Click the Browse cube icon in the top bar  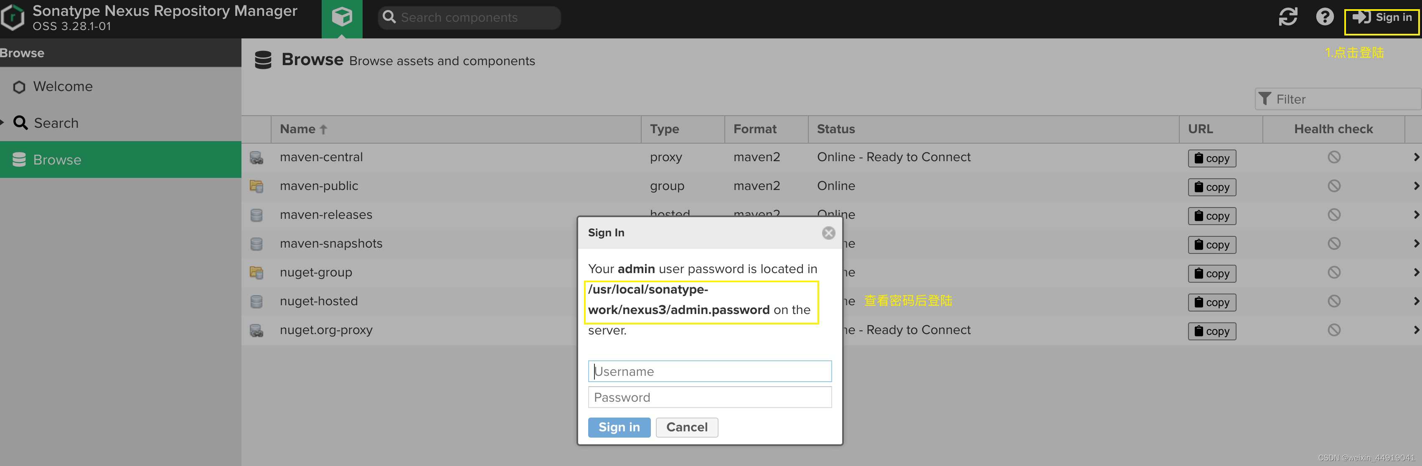click(x=342, y=18)
